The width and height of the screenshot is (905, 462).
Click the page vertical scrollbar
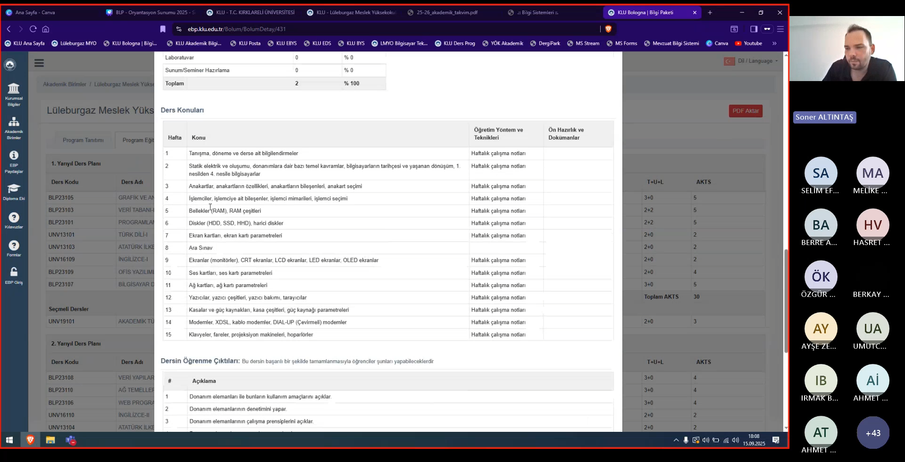coord(786,302)
